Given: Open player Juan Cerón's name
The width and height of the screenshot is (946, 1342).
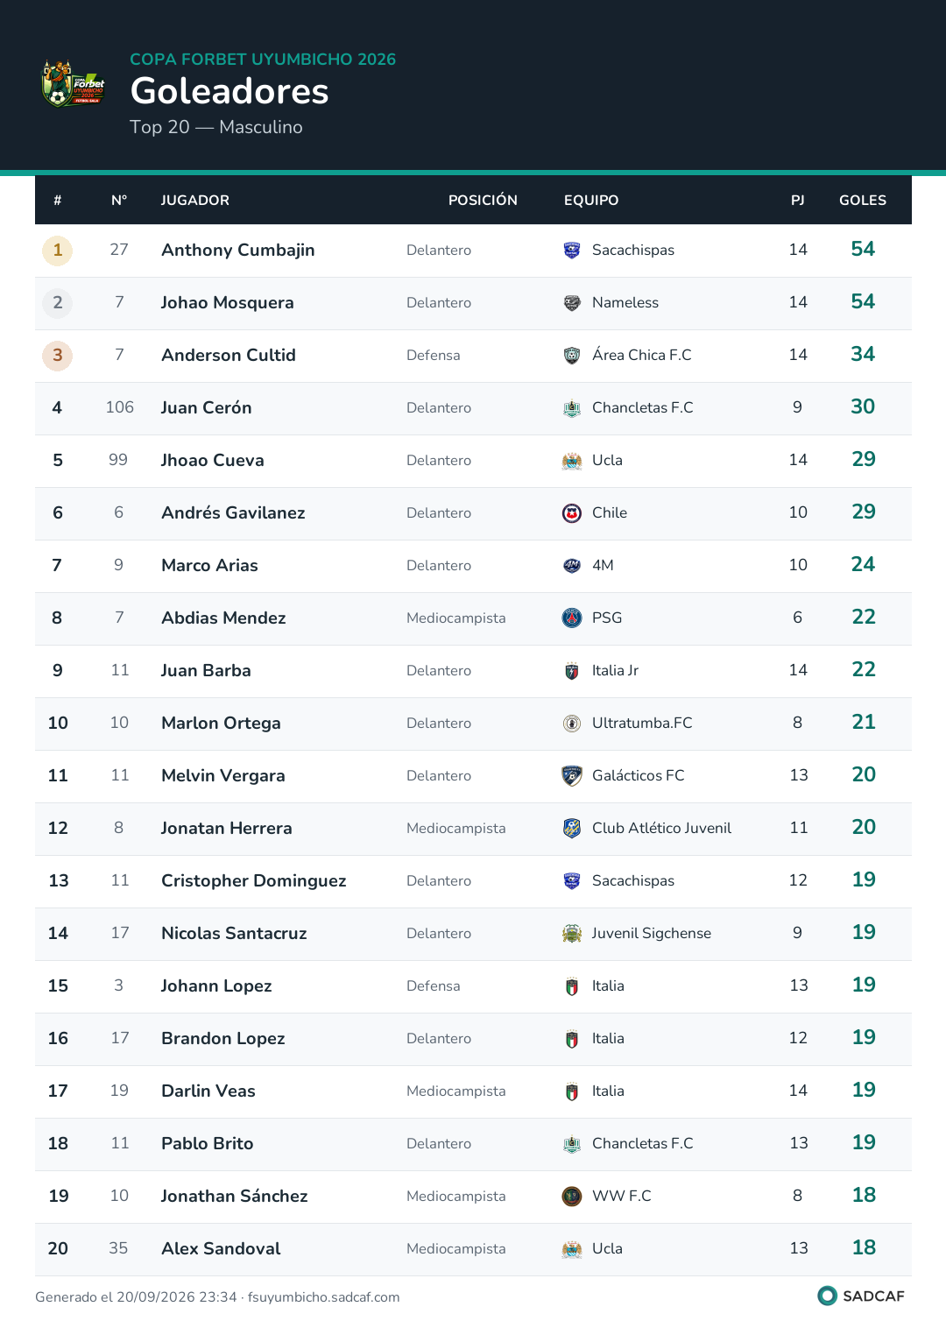Looking at the screenshot, I should pos(207,408).
